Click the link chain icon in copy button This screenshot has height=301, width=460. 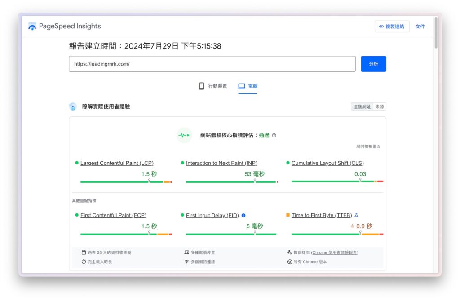381,27
